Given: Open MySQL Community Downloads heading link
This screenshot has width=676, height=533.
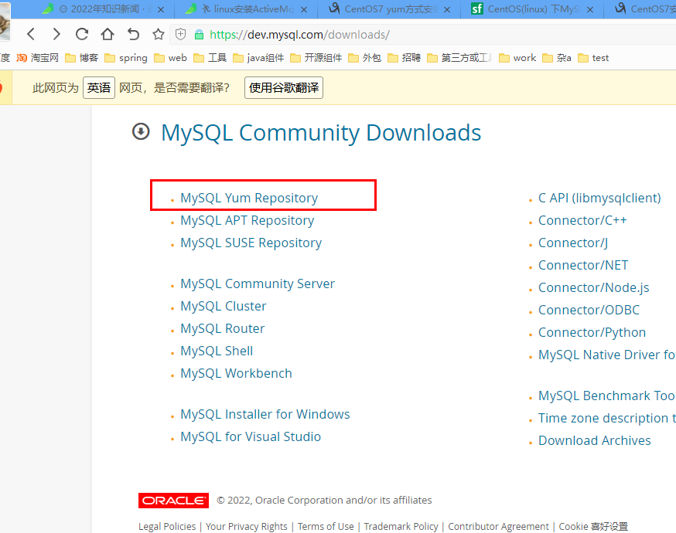Looking at the screenshot, I should tap(321, 132).
